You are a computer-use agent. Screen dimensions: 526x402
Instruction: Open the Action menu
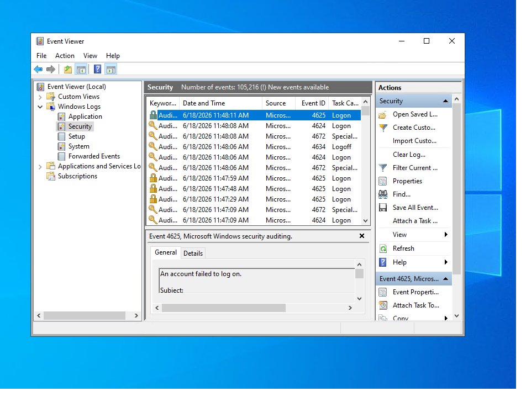65,56
